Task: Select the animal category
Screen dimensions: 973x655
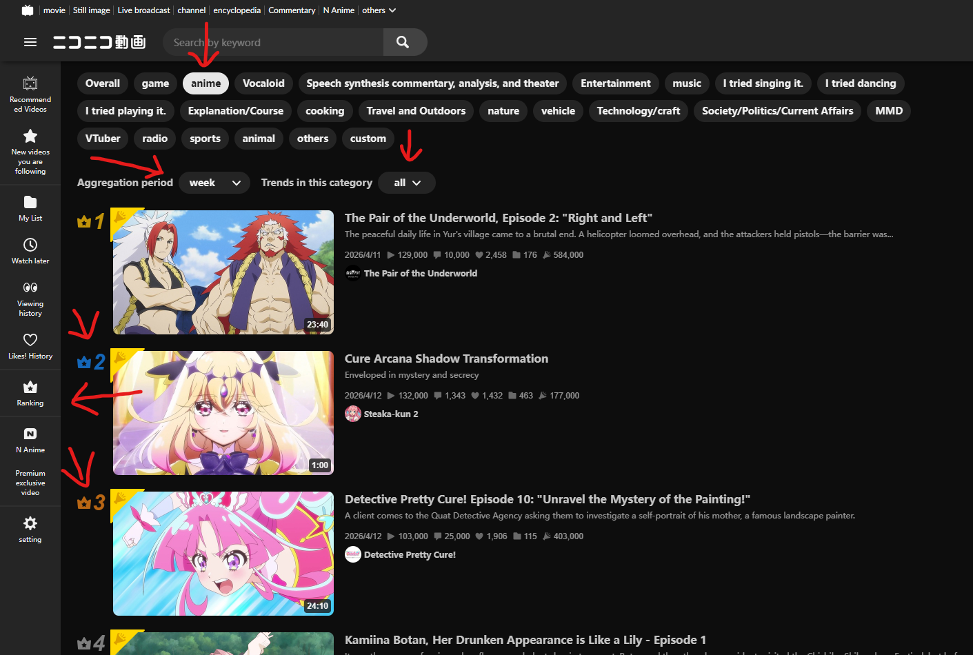Action: (x=259, y=139)
